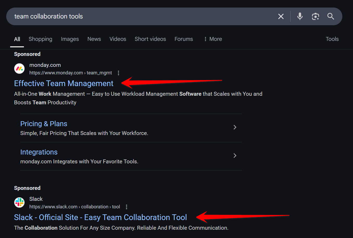Expand the More search filters menu
The width and height of the screenshot is (353, 238).
tap(213, 39)
